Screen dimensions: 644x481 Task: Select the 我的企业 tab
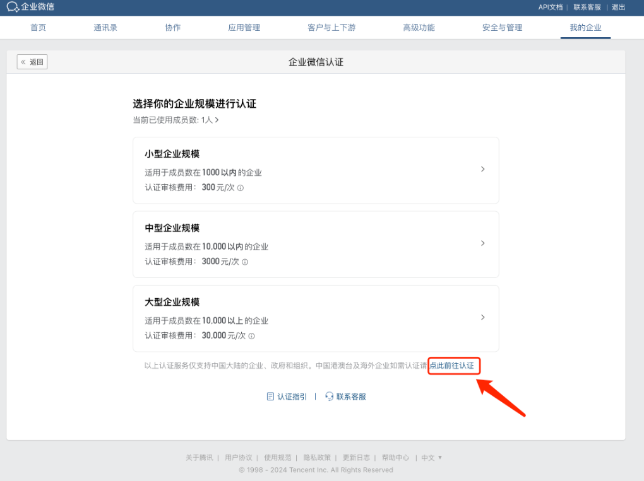[x=586, y=28]
